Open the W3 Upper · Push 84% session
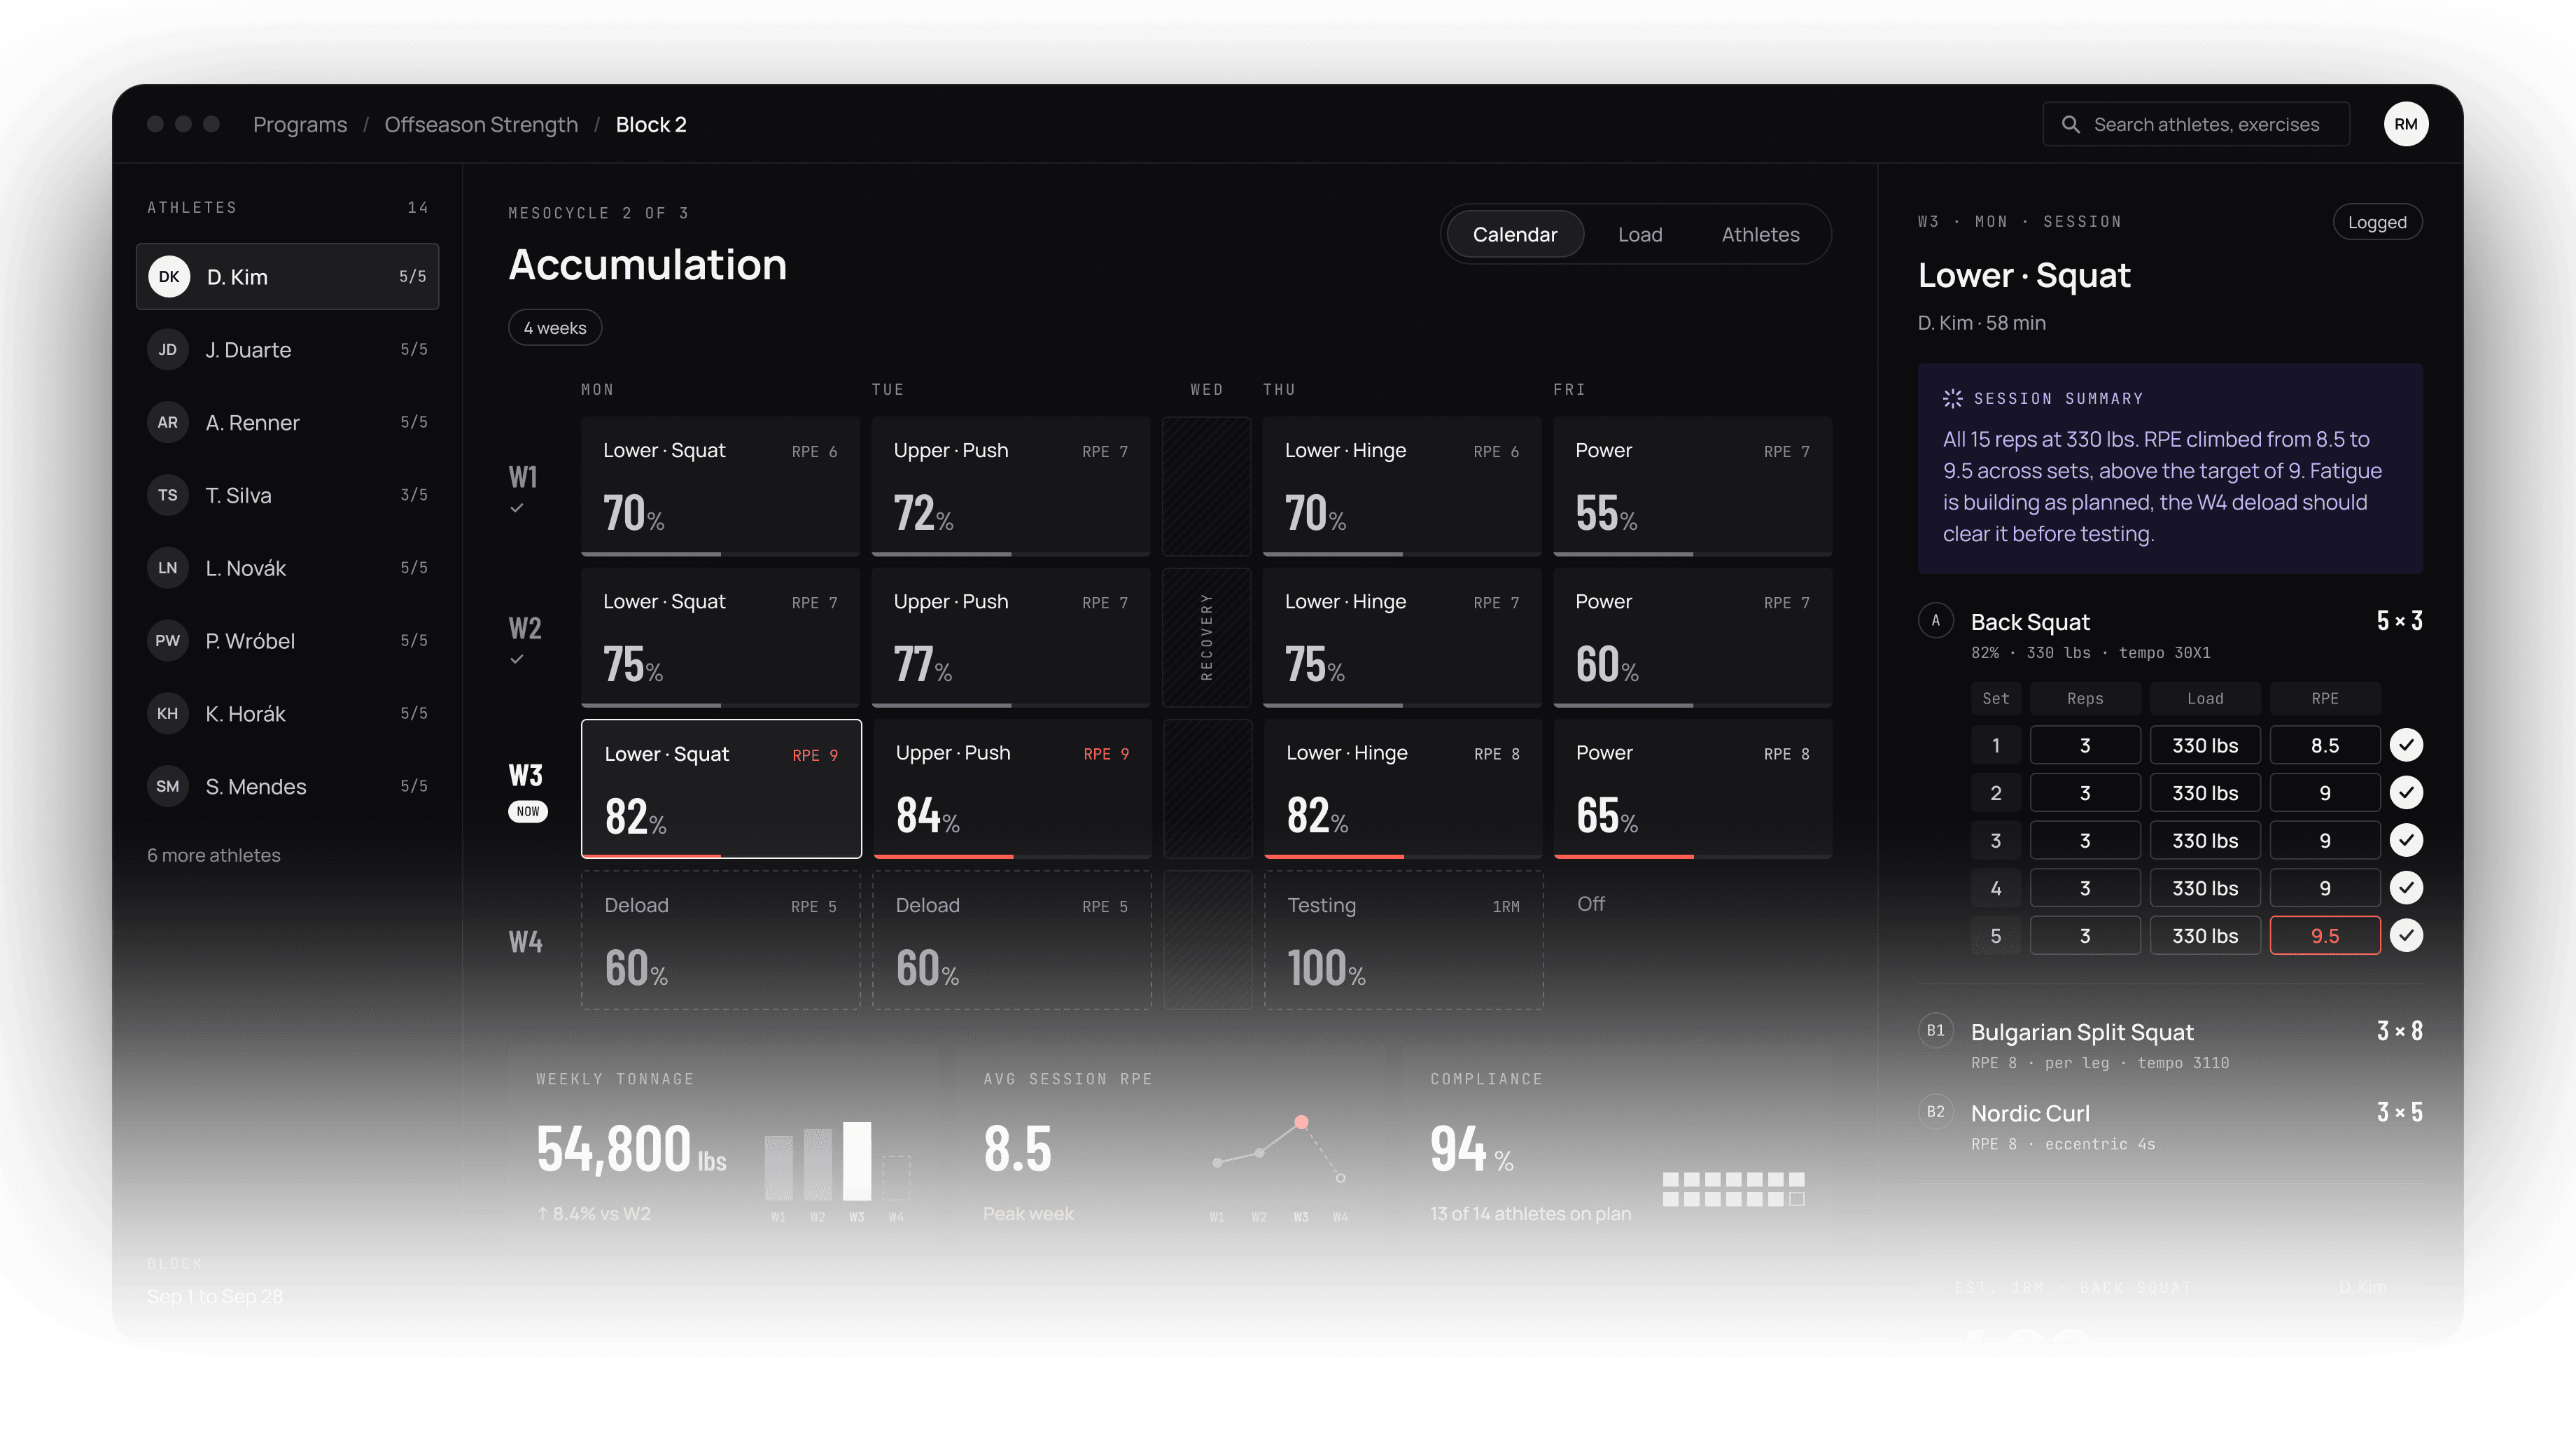 (1012, 788)
